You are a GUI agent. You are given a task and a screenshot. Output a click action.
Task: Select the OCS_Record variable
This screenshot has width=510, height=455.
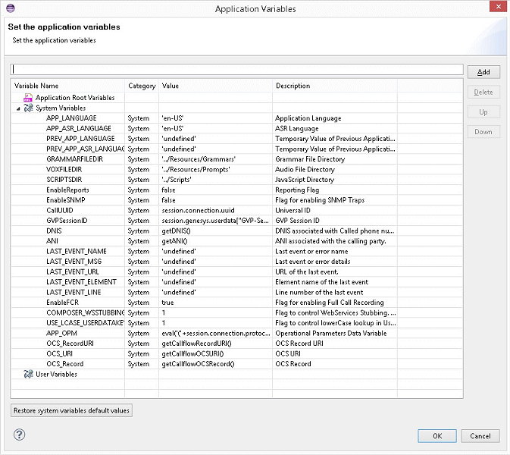(65, 364)
